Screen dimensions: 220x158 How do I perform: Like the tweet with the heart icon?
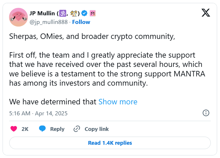pyautogui.click(x=14, y=129)
